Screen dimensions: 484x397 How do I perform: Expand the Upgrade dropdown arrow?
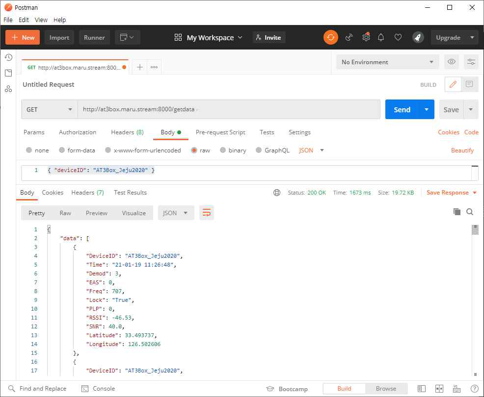coord(472,38)
